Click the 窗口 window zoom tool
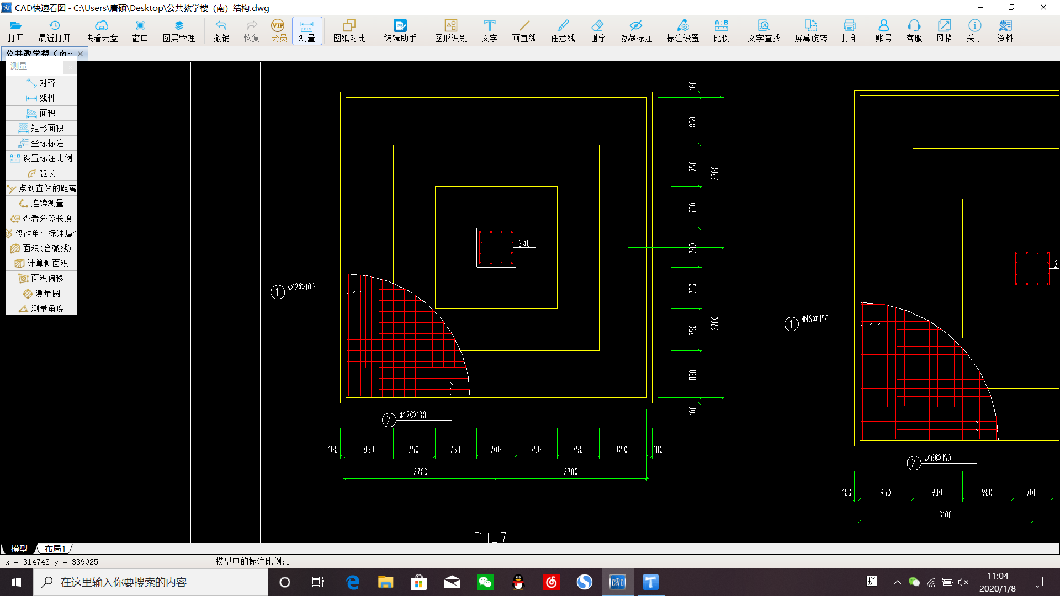This screenshot has width=1060, height=596. pyautogui.click(x=140, y=31)
